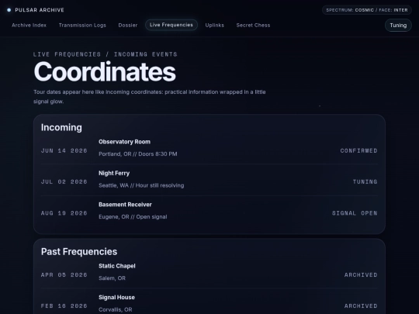Select the Live Frequencies tab

click(171, 25)
